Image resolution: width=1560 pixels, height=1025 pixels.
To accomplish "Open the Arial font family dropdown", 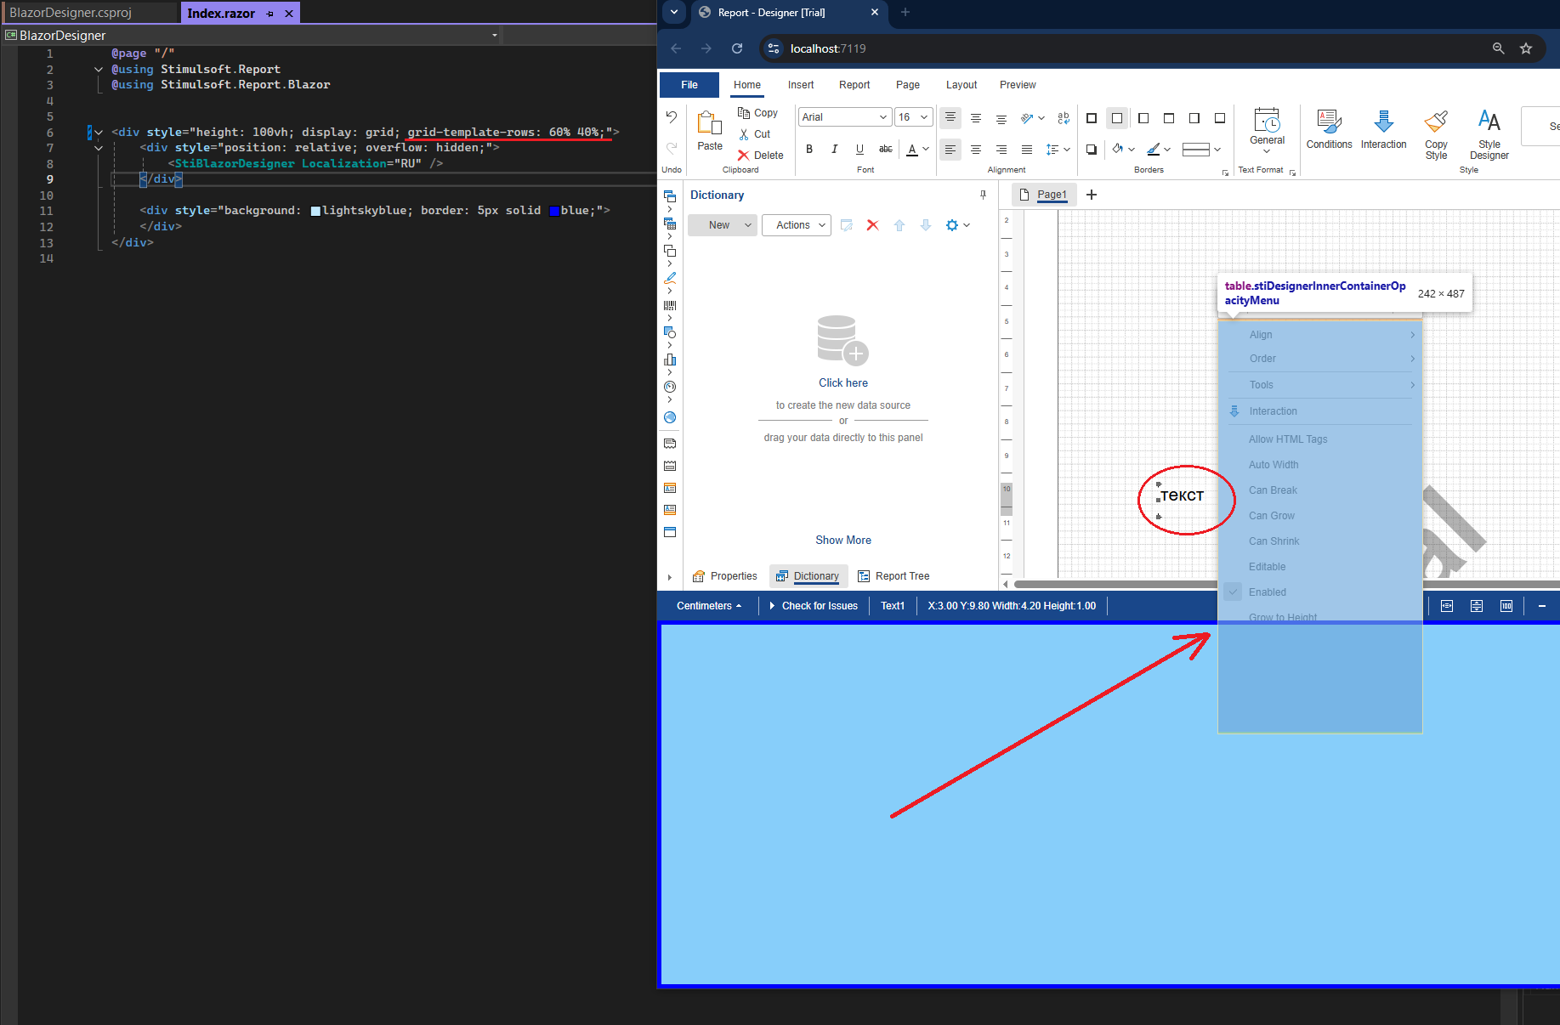I will pos(844,117).
